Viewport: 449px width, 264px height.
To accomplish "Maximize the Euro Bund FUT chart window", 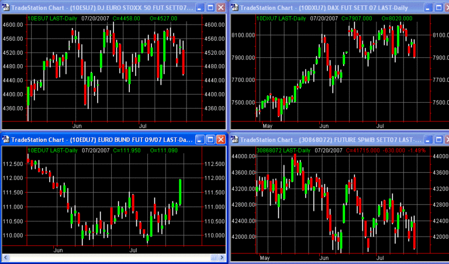I will pos(209,140).
